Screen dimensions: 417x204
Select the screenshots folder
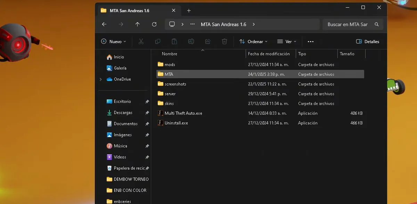pos(175,84)
